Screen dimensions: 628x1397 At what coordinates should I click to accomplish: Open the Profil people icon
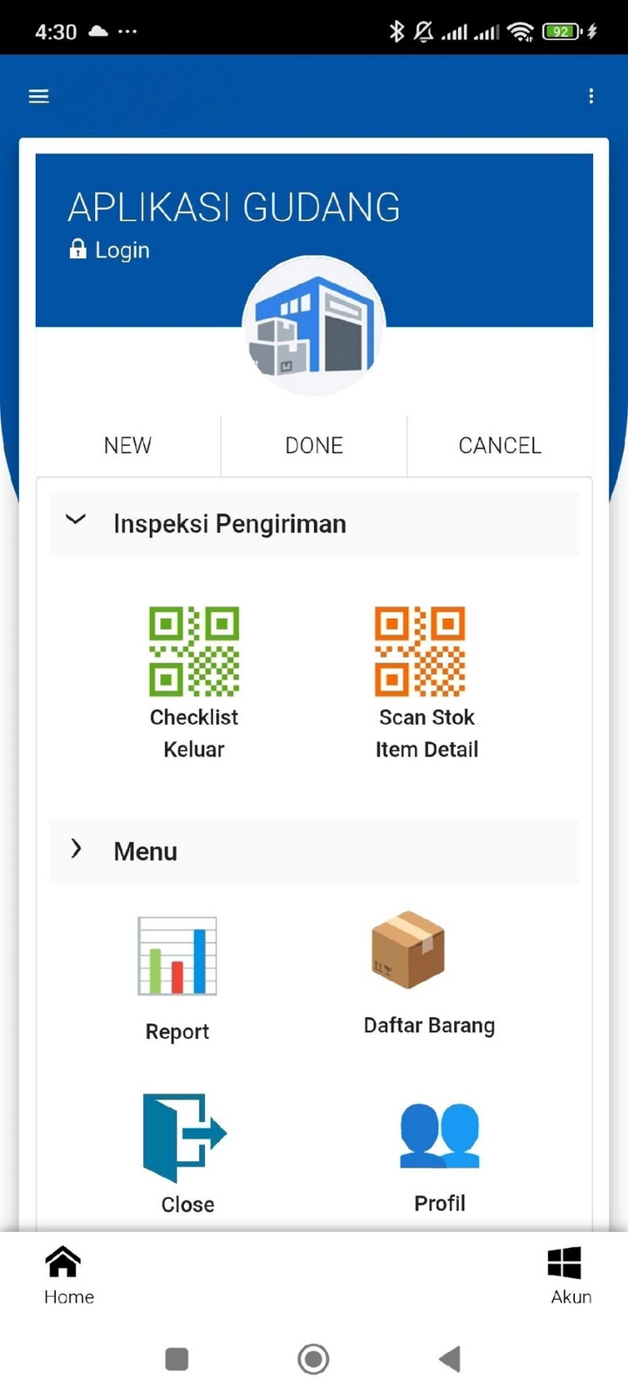click(440, 1135)
